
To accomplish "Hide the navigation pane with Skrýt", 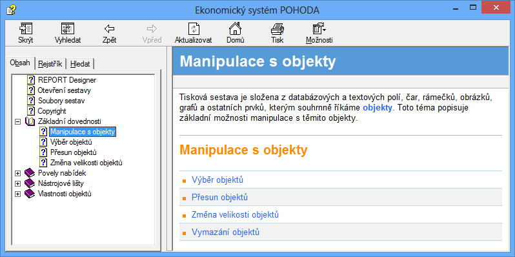I will (x=26, y=33).
